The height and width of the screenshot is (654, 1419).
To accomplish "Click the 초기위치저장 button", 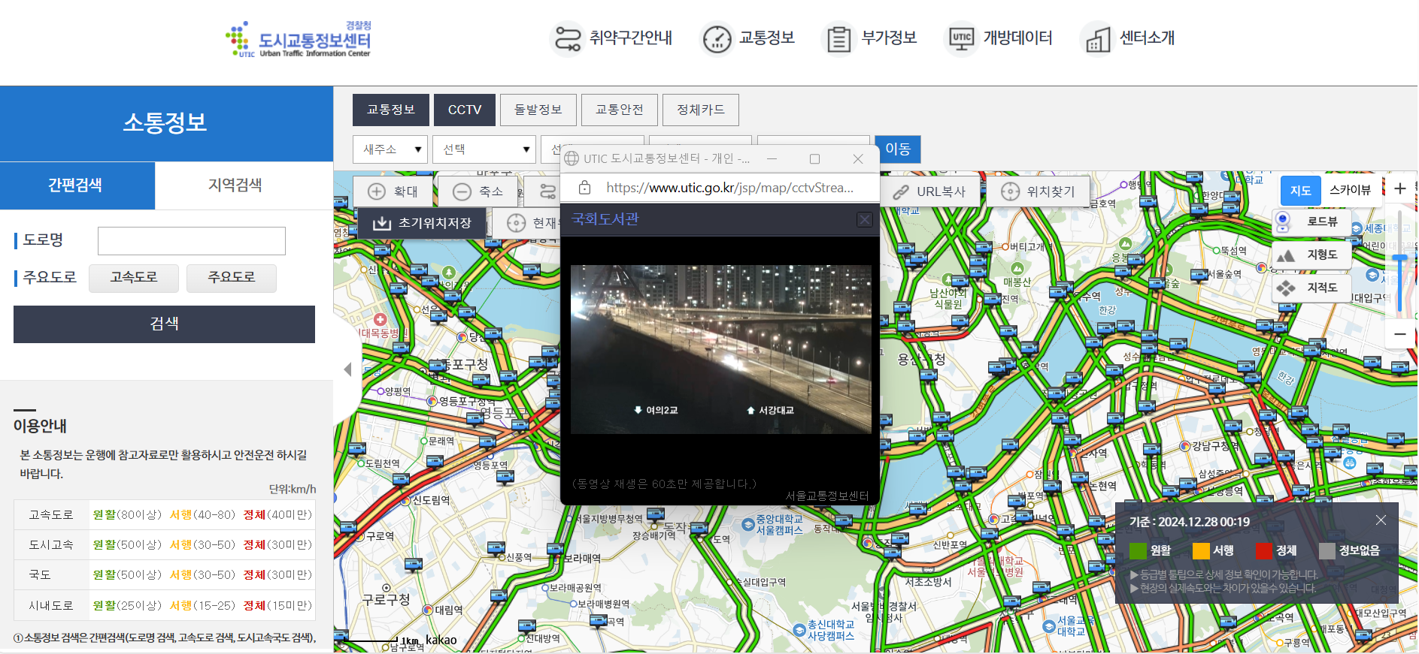I will (x=423, y=223).
